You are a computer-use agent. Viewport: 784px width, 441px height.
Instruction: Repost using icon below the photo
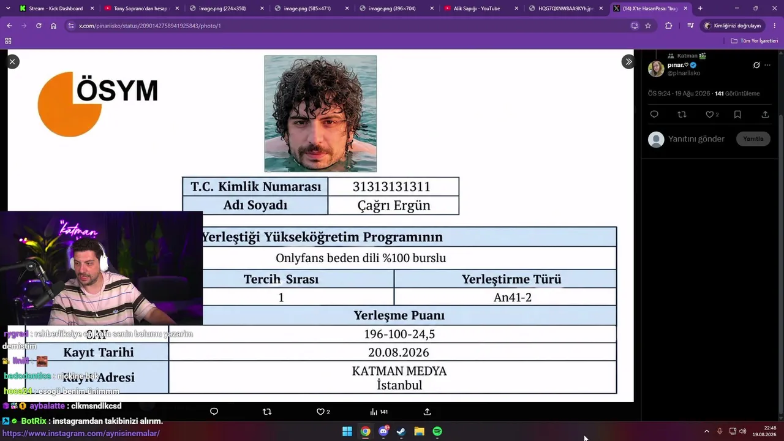pos(266,412)
